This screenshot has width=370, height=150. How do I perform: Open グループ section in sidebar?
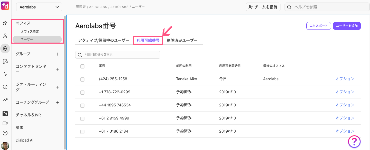point(23,54)
